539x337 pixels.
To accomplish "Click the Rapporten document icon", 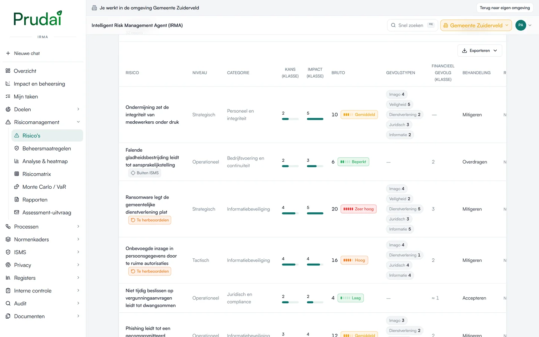I will 16,200.
